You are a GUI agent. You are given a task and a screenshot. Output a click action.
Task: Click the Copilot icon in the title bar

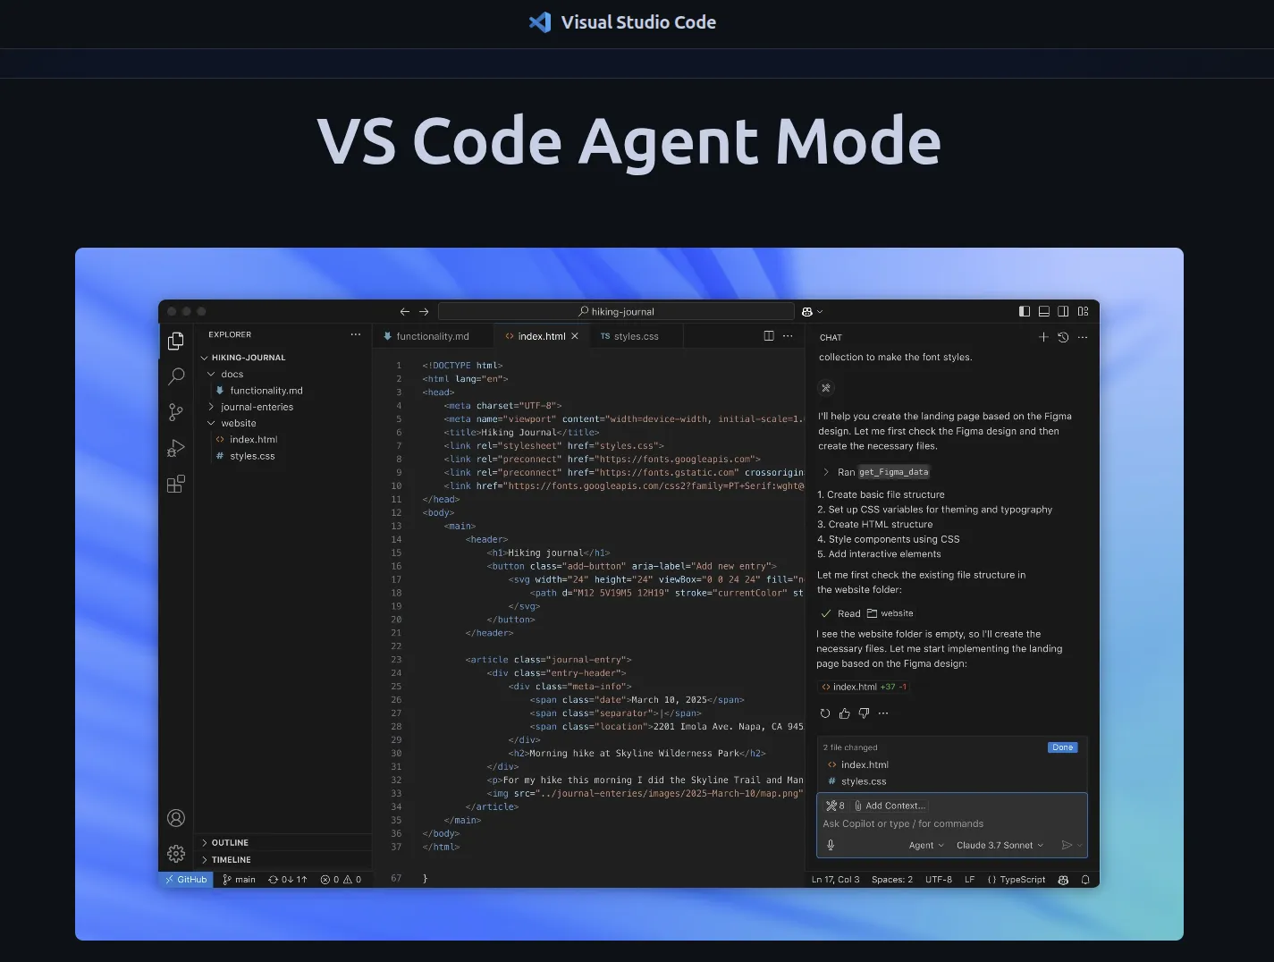coord(807,312)
